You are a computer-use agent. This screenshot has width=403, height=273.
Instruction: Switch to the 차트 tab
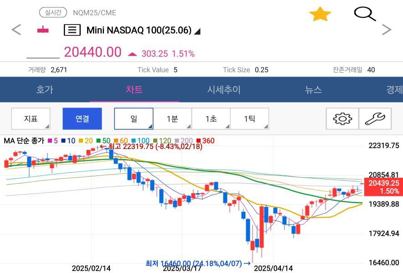point(134,90)
